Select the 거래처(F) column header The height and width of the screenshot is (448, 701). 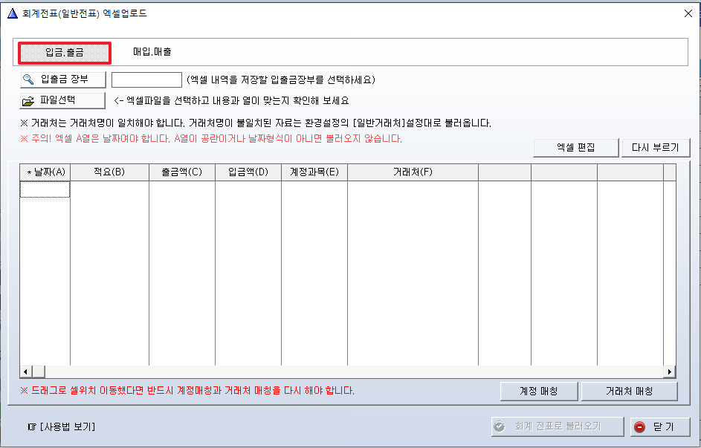pos(413,172)
